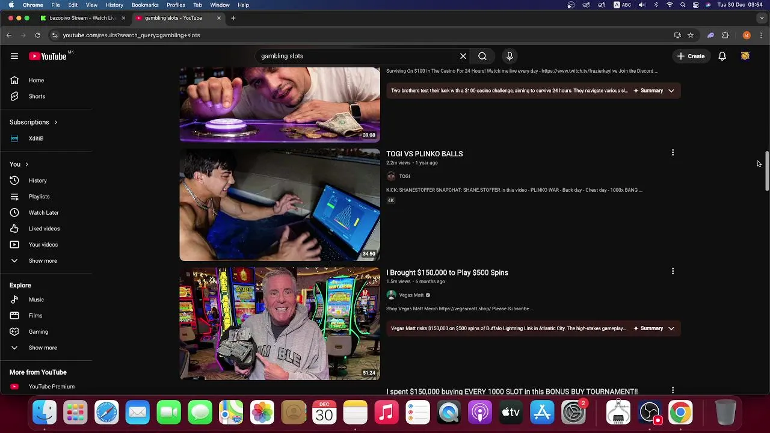
Task: Switch to the bazopivo Stream tab
Action: (x=83, y=18)
